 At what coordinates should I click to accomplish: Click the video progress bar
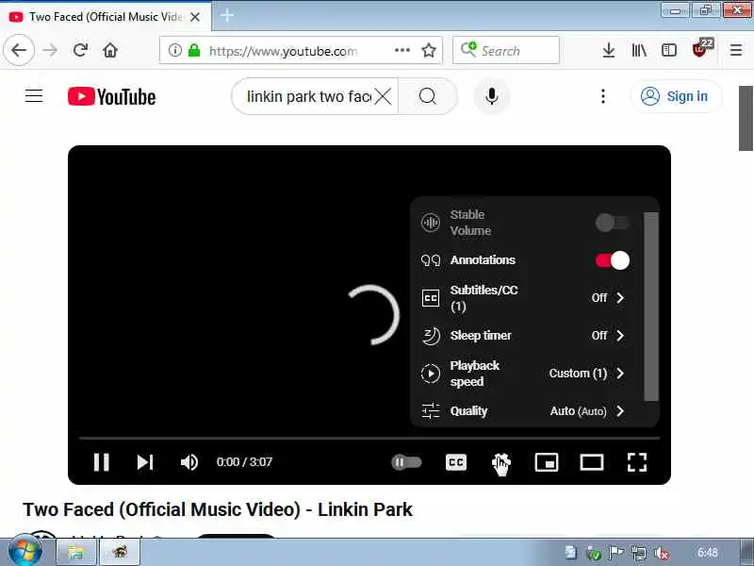point(369,439)
